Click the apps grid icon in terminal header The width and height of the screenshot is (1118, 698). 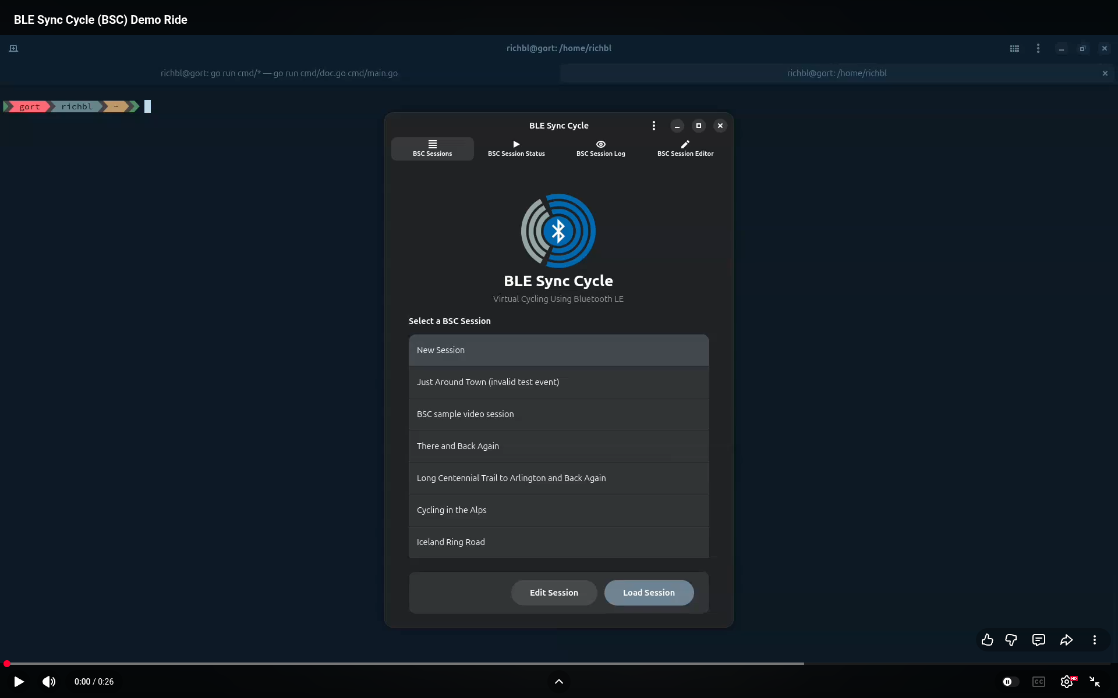click(1014, 48)
